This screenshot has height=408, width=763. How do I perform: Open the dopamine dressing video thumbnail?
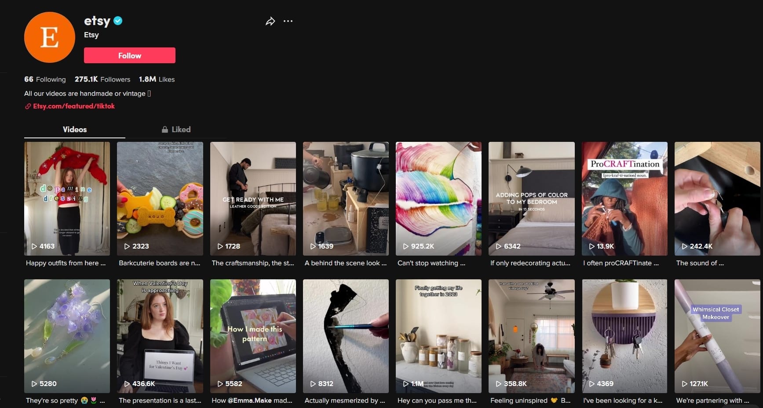click(67, 199)
